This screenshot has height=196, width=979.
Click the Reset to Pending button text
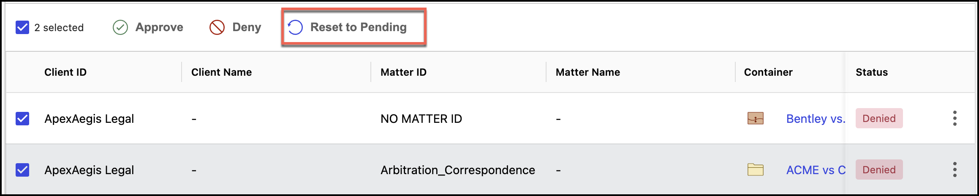pyautogui.click(x=358, y=27)
